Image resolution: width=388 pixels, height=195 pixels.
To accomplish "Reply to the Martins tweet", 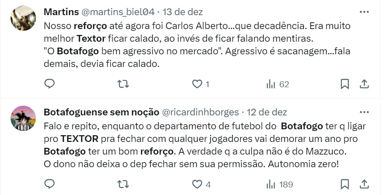I will coord(50,84).
